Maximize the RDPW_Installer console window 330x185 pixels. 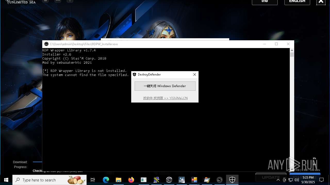coord(276,44)
